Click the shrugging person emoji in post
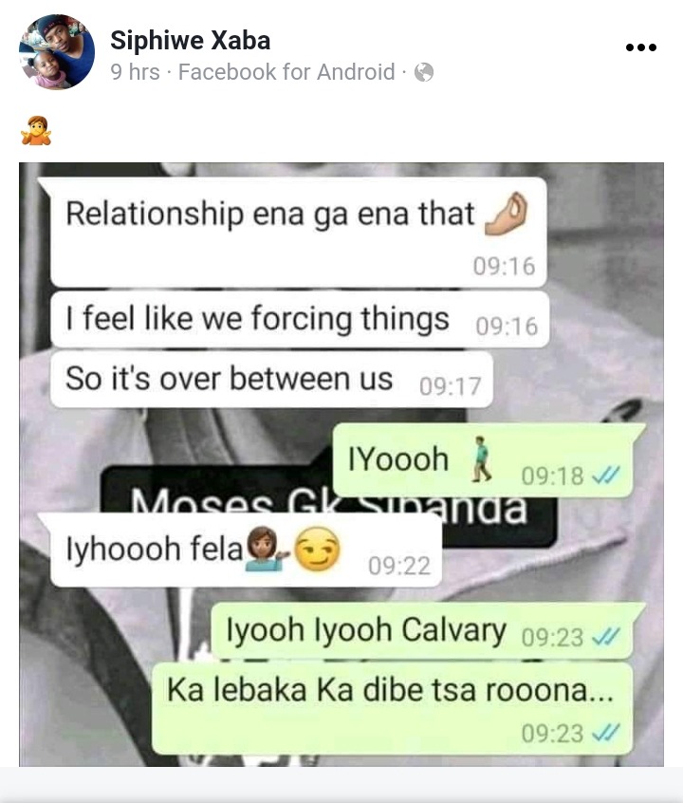 click(x=36, y=131)
